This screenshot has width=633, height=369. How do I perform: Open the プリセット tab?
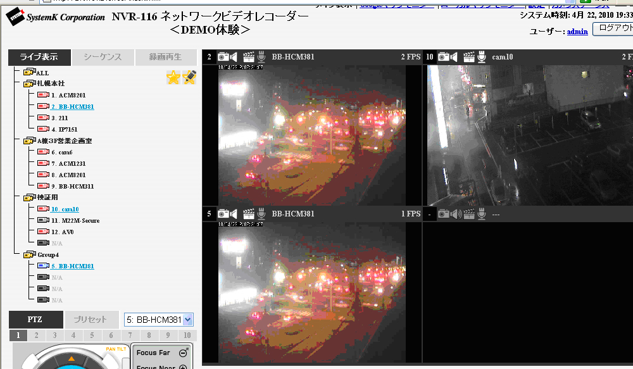coord(91,320)
